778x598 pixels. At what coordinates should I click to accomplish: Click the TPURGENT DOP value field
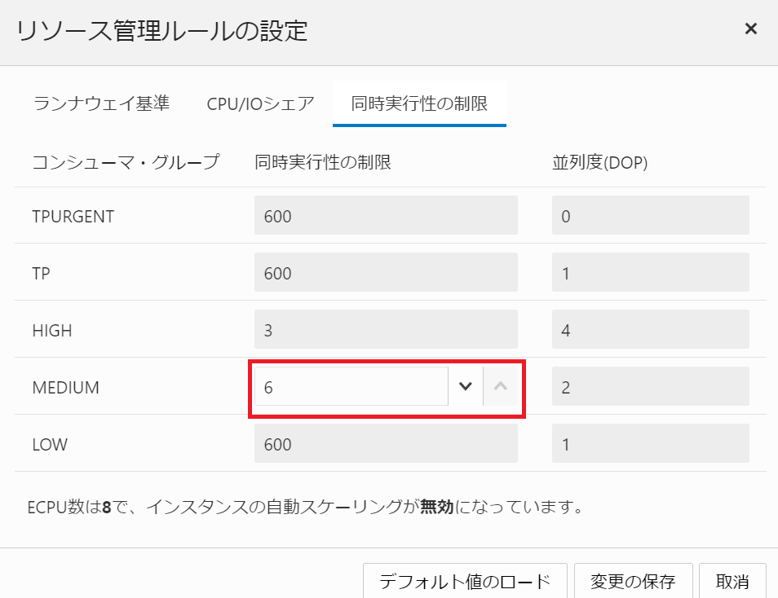[x=650, y=215]
